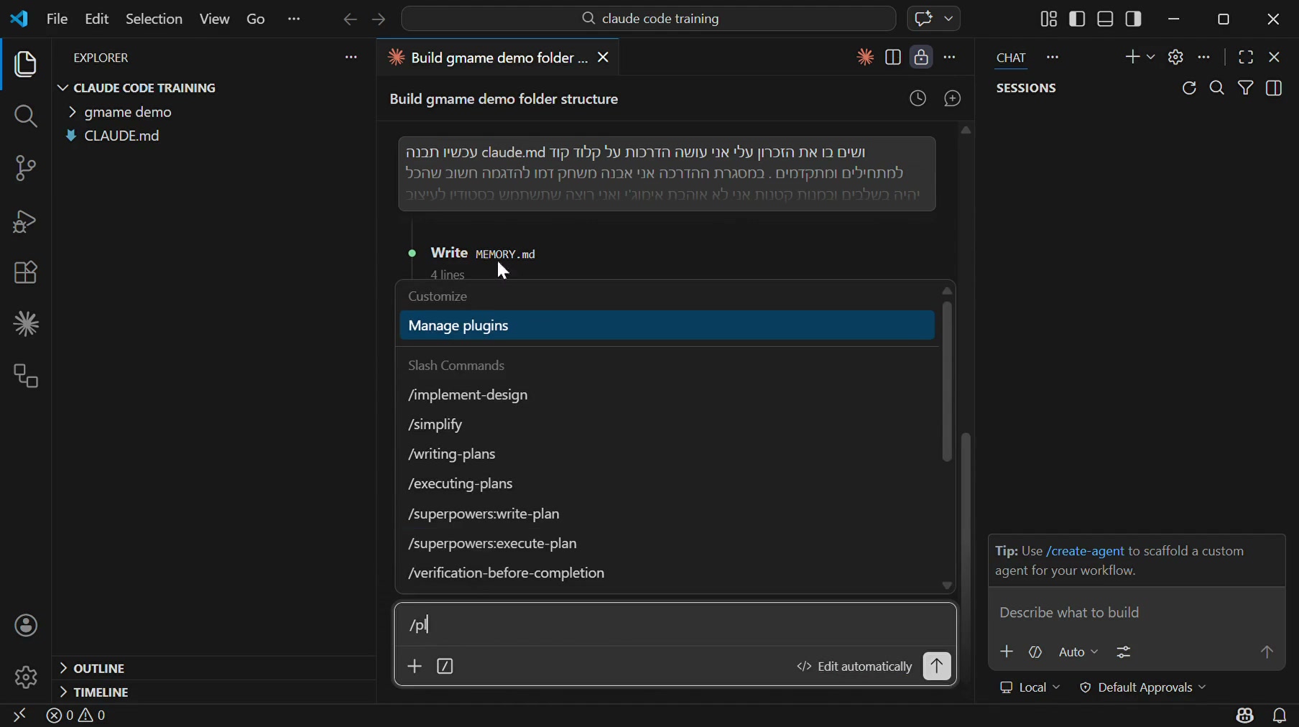Image resolution: width=1299 pixels, height=727 pixels.
Task: Open the new chat plus dropdown arrow
Action: click(x=1151, y=57)
